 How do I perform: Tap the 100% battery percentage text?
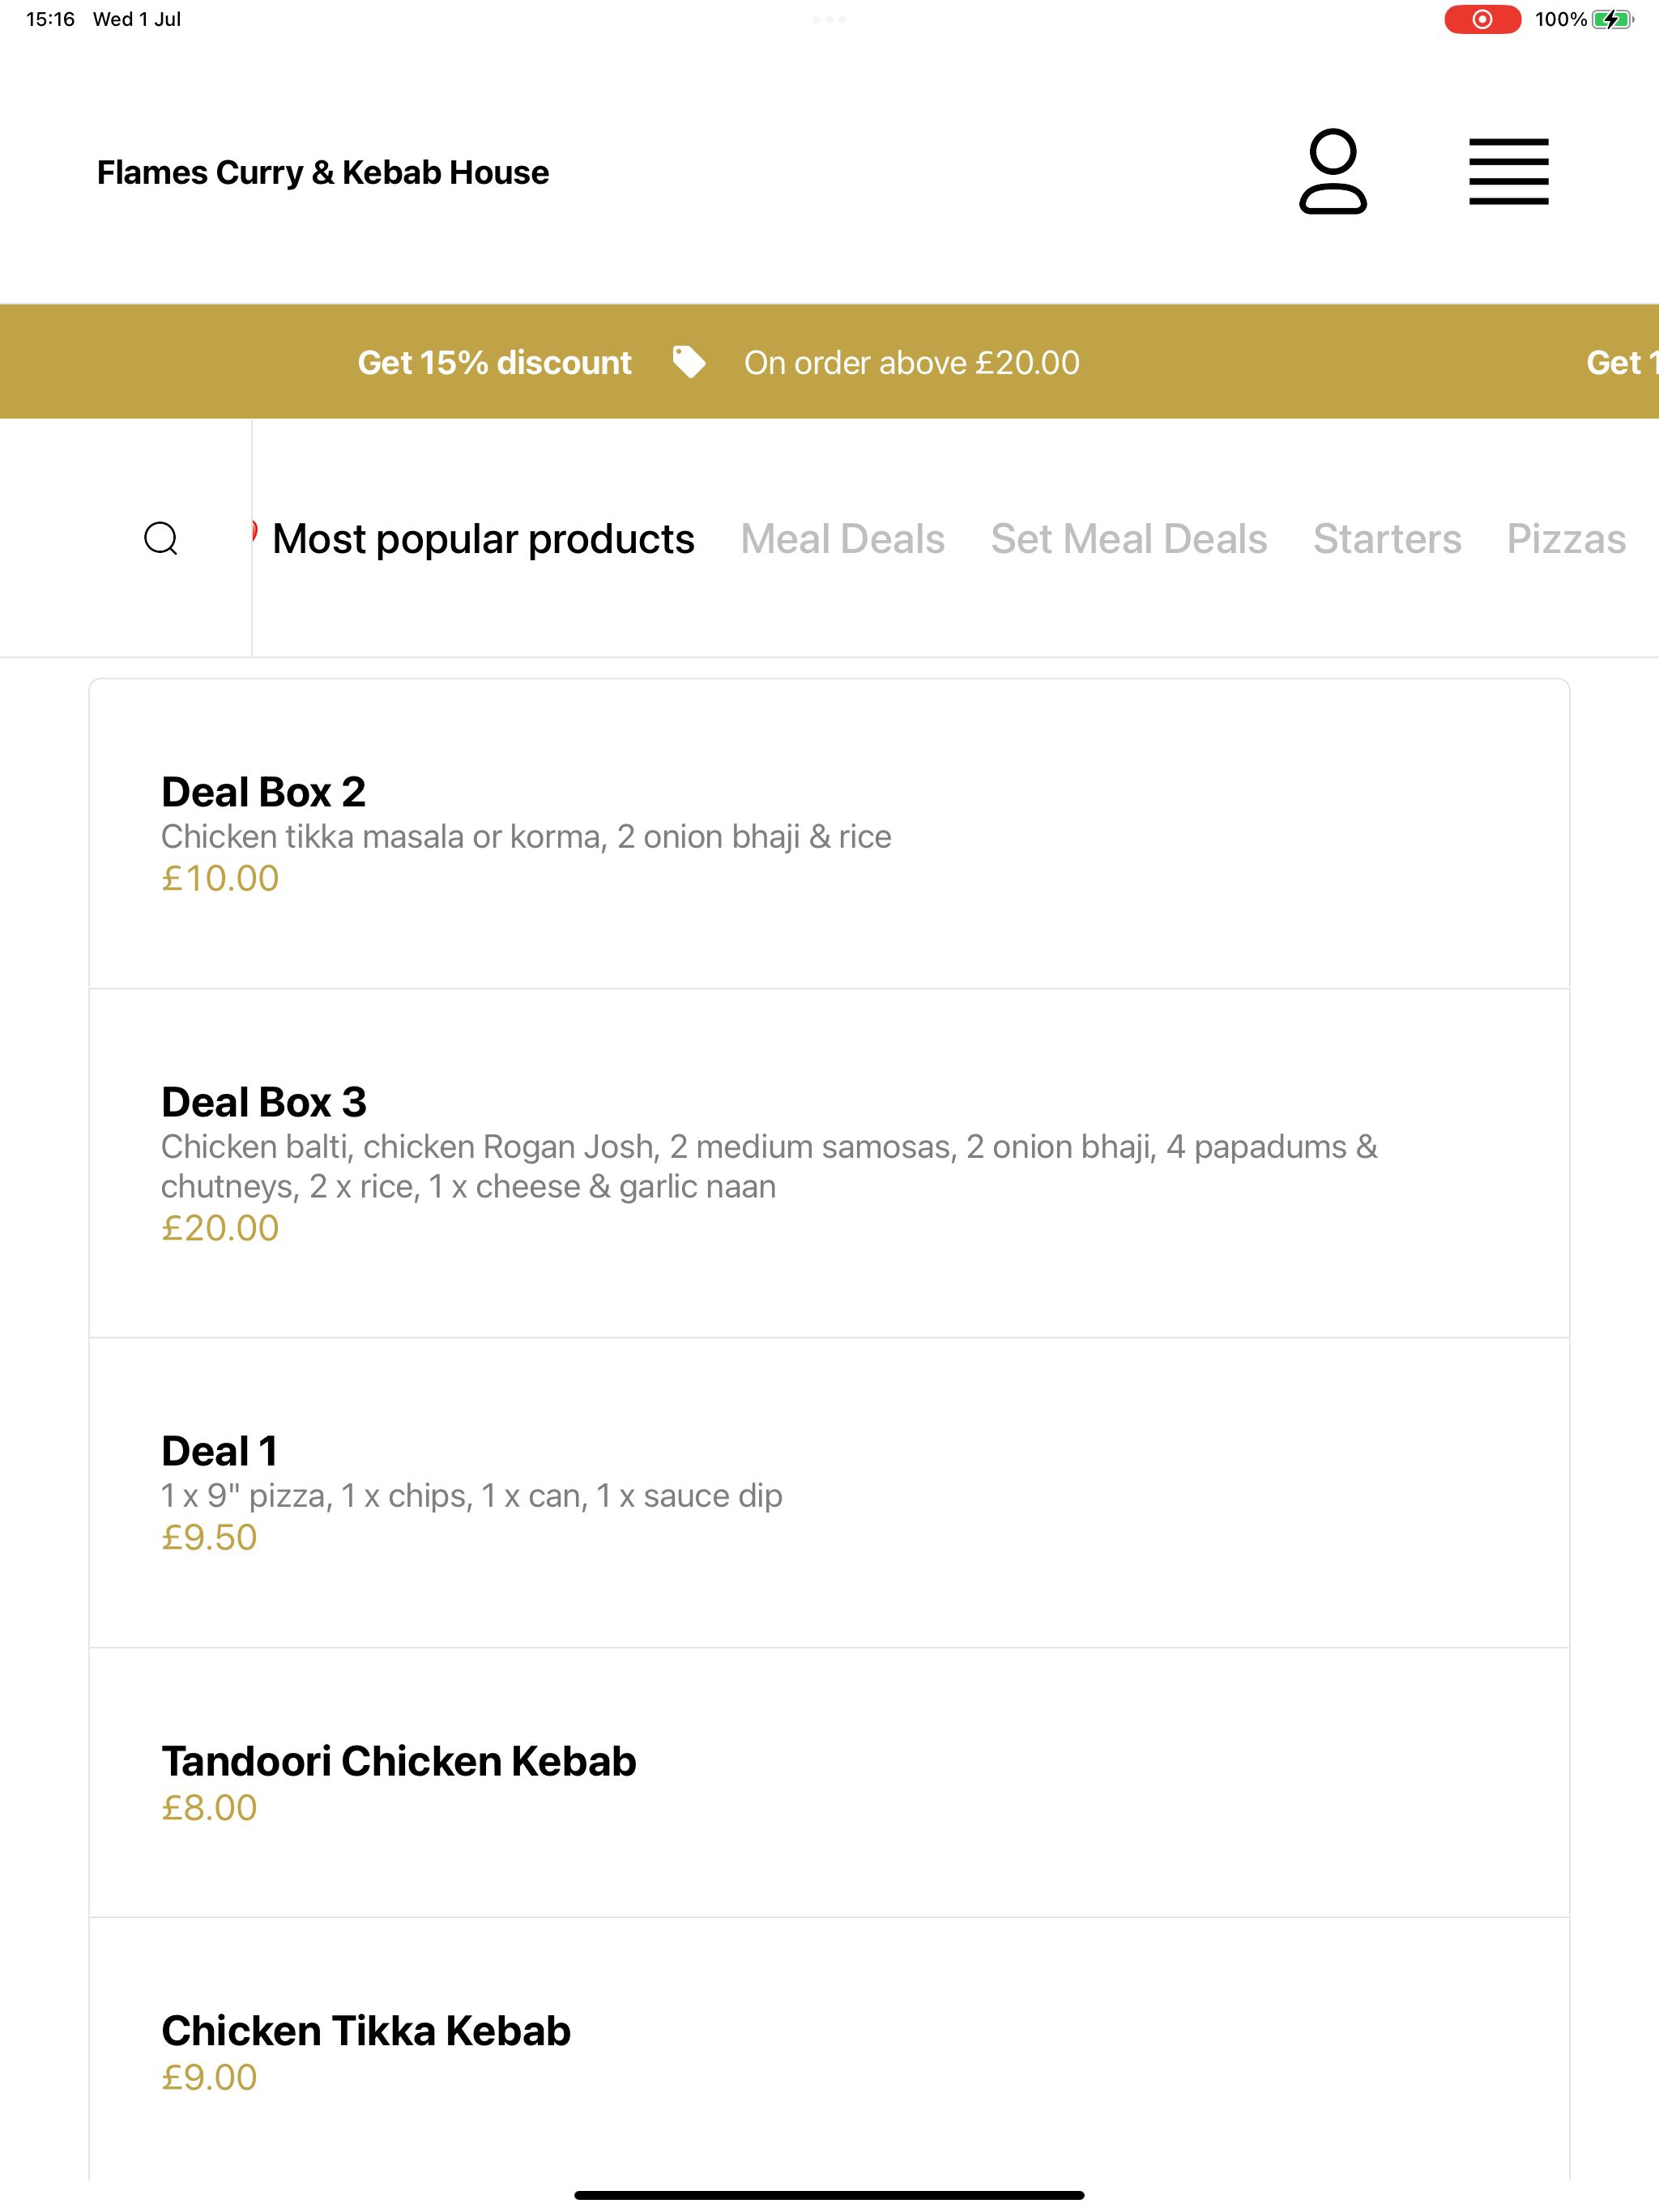pos(1561,19)
